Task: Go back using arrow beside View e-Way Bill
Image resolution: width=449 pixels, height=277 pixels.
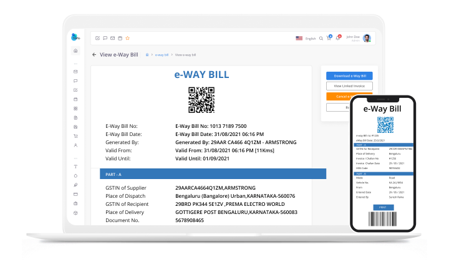Action: pyautogui.click(x=94, y=55)
